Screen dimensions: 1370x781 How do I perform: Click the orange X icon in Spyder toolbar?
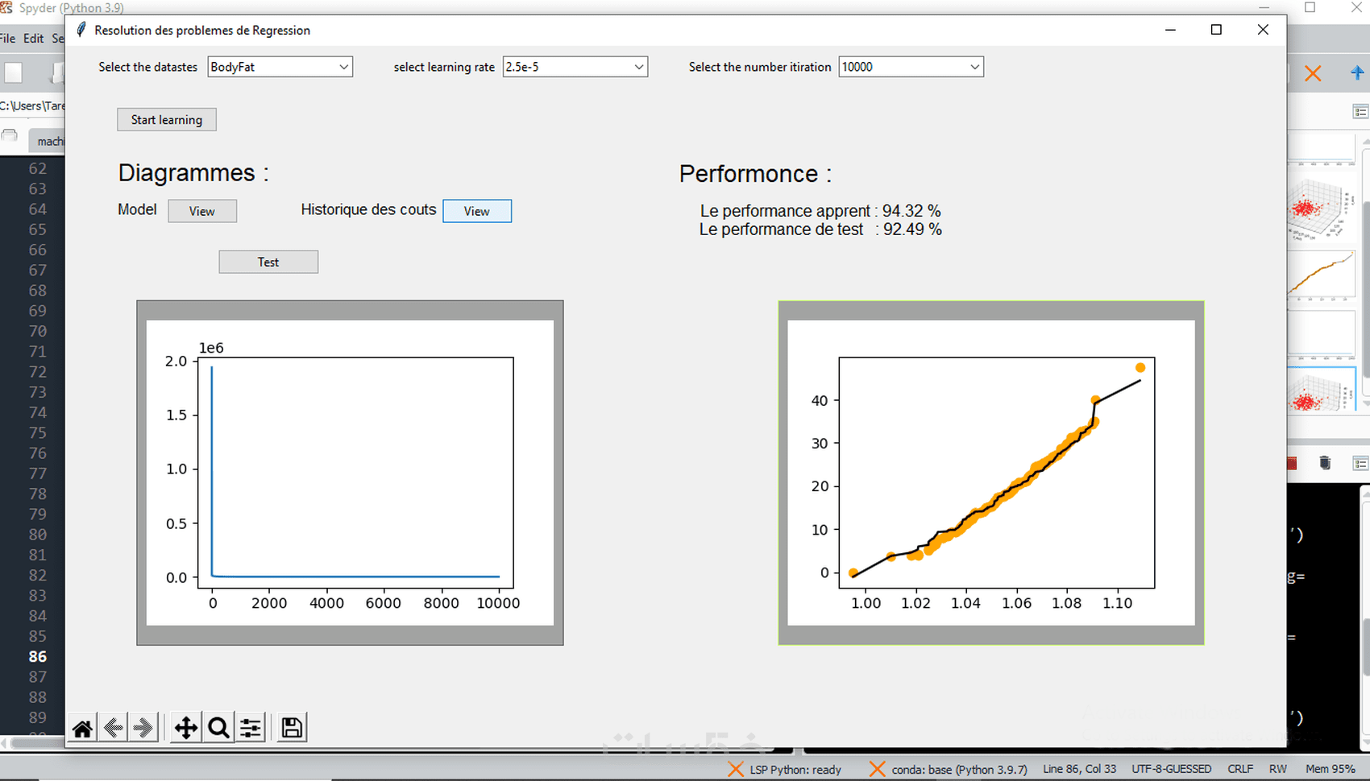click(1313, 74)
